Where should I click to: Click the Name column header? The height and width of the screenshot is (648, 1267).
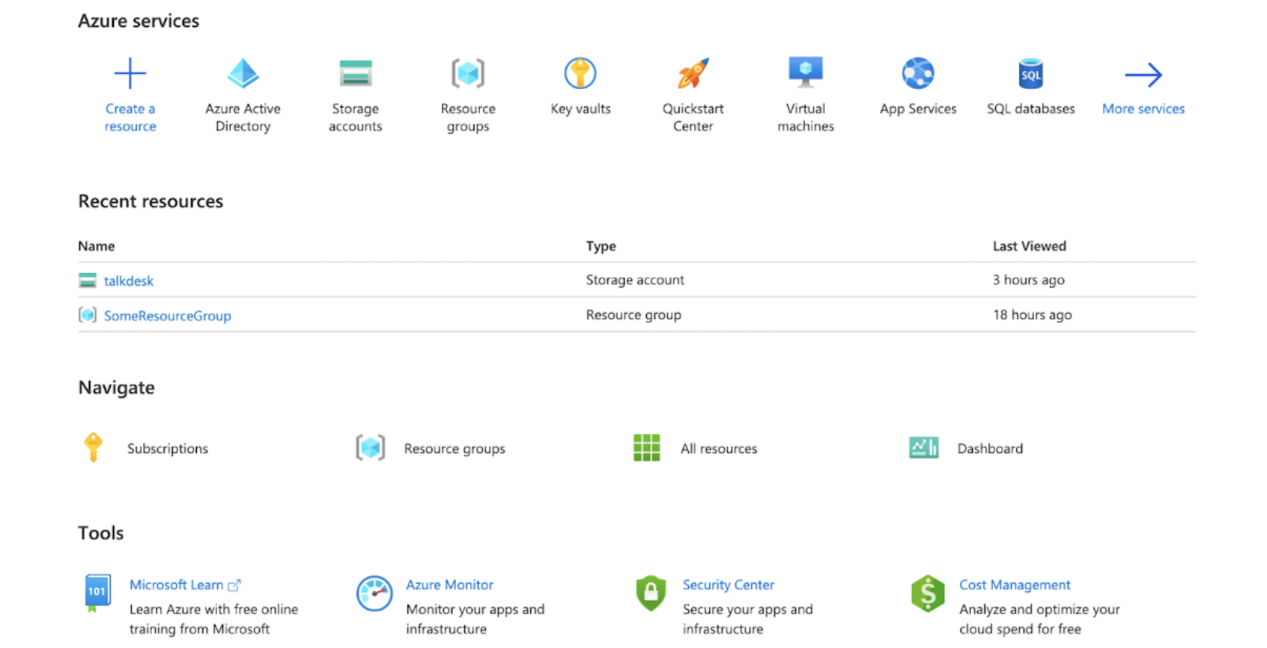(x=97, y=246)
